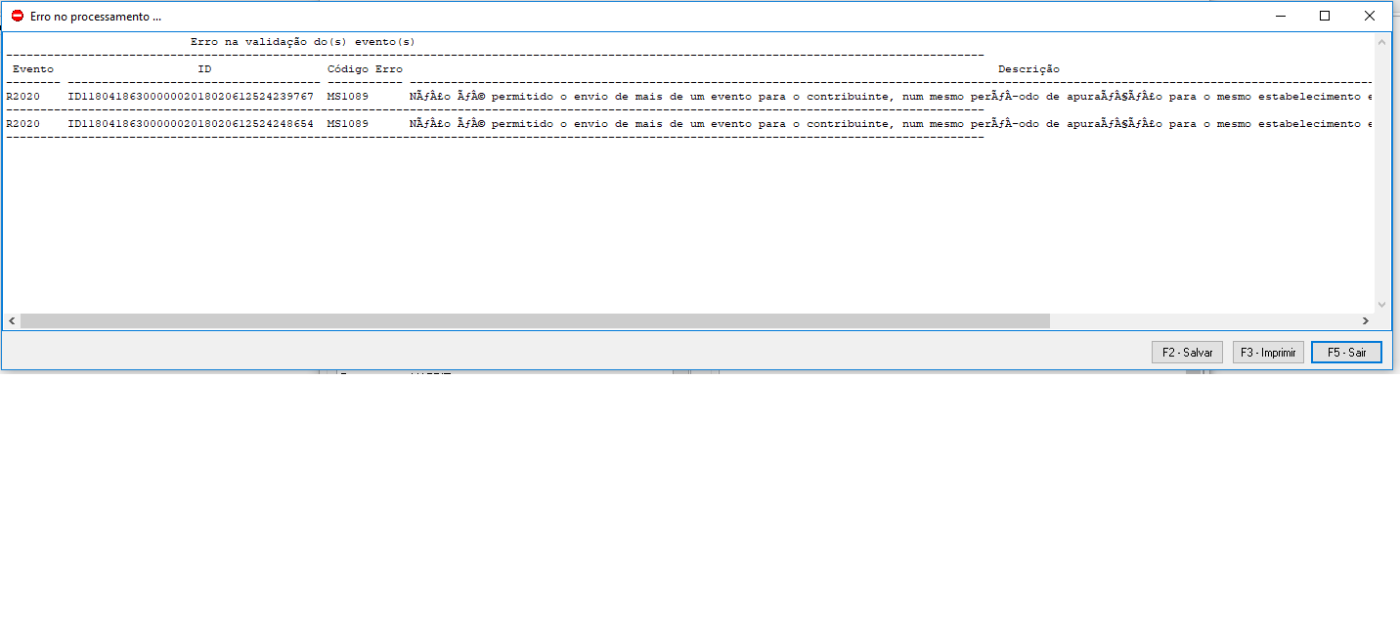Click MS1089 code in second row
The width and height of the screenshot is (1400, 633).
tap(348, 124)
